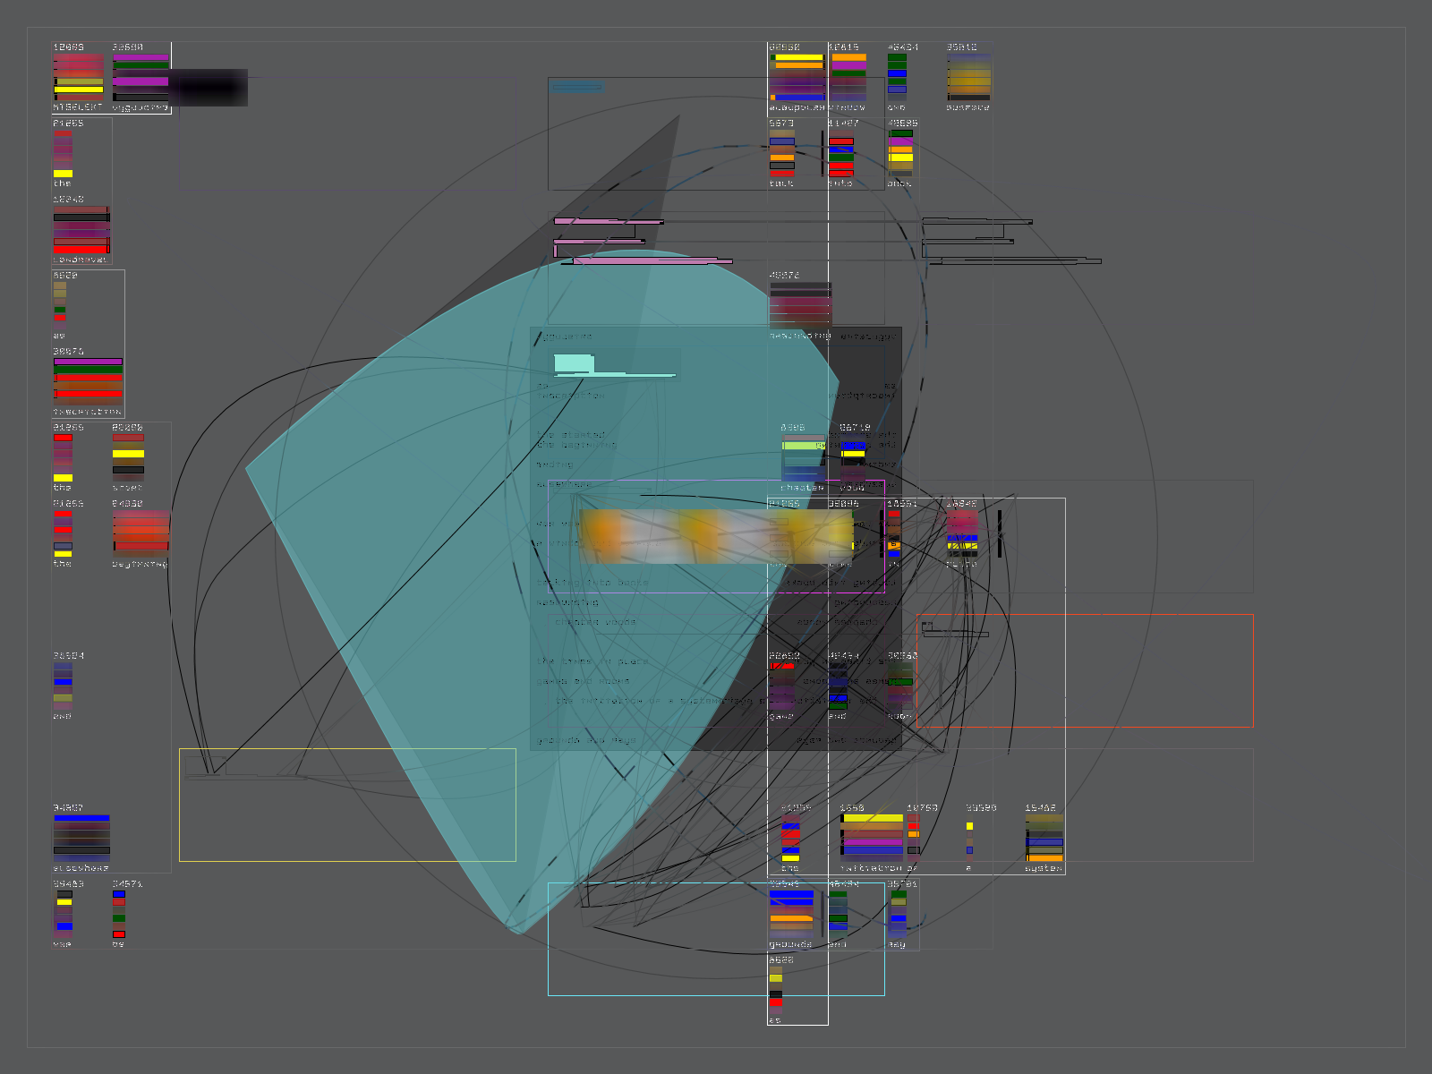The width and height of the screenshot is (1432, 1074).
Task: Select the wide stack numbered 1650
Action: pyautogui.click(x=872, y=839)
